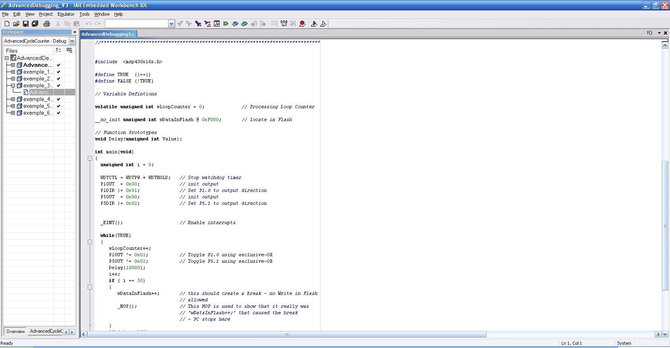Image resolution: width=670 pixels, height=348 pixels.
Task: Switch to the AdvancedDebugging3.c editor tab
Action: [x=108, y=34]
